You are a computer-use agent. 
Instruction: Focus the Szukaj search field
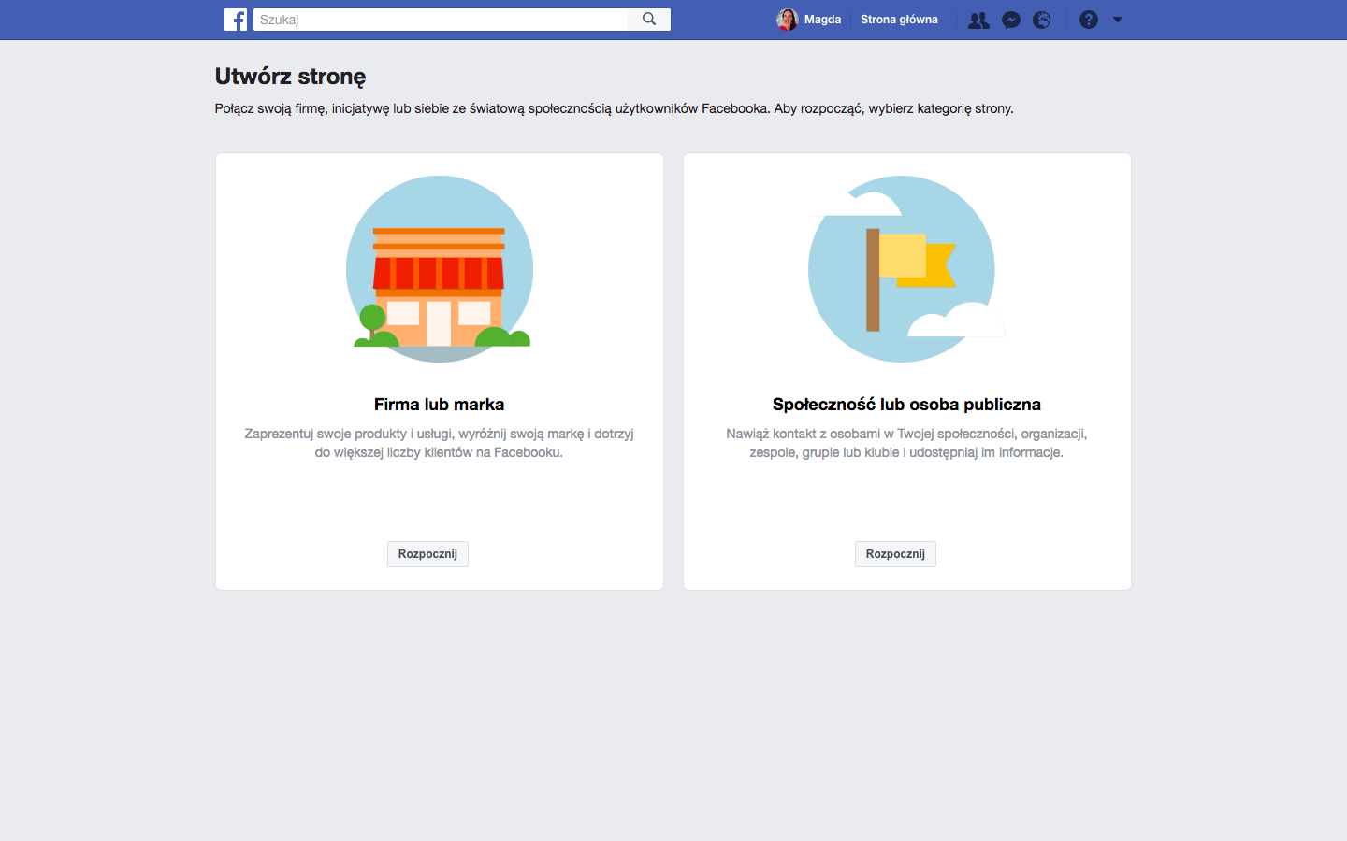coord(441,20)
